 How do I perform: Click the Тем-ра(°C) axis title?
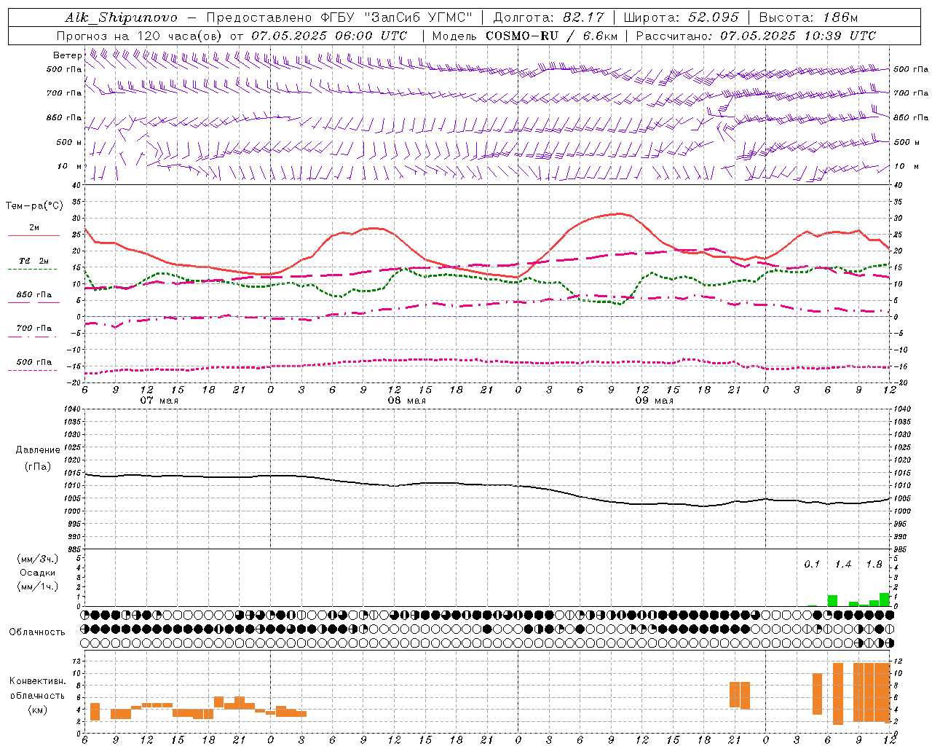point(34,206)
